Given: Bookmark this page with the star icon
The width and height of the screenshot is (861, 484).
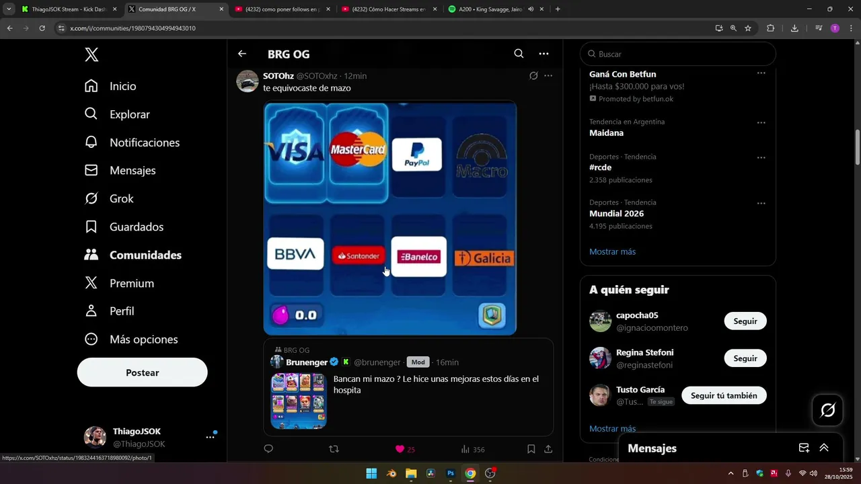Looking at the screenshot, I should pyautogui.click(x=748, y=28).
